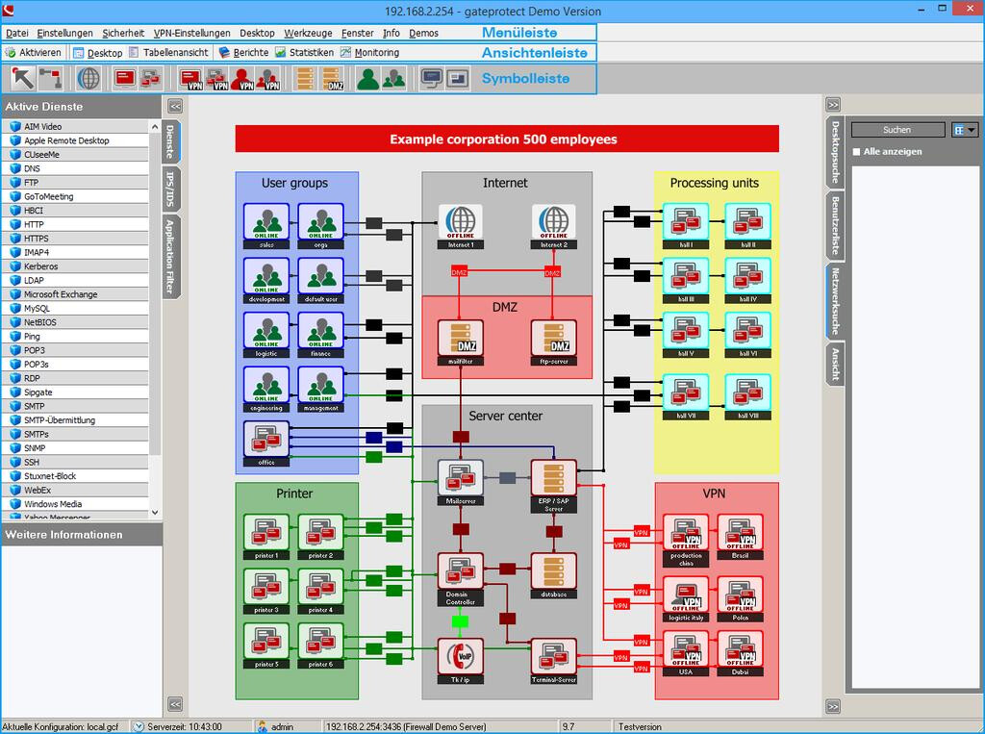Click the monitor note icon in the toolbar
Image resolution: width=985 pixels, height=734 pixels.
(432, 79)
